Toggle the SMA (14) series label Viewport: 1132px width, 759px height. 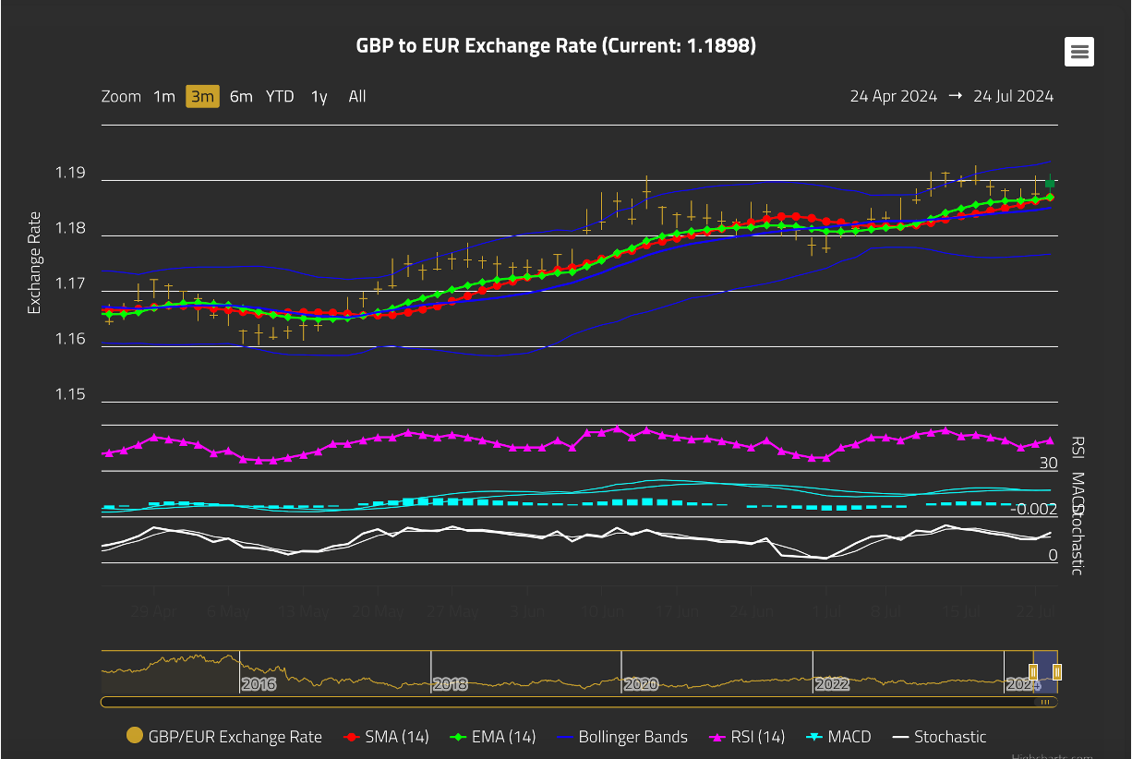coord(397,737)
